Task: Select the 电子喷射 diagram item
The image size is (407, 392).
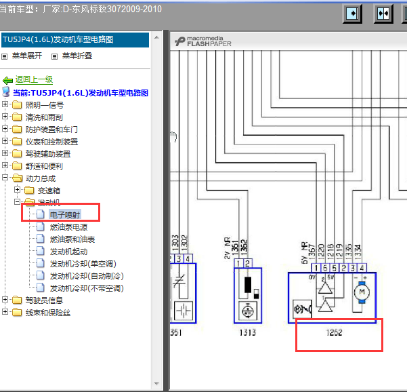Action: coord(65,214)
